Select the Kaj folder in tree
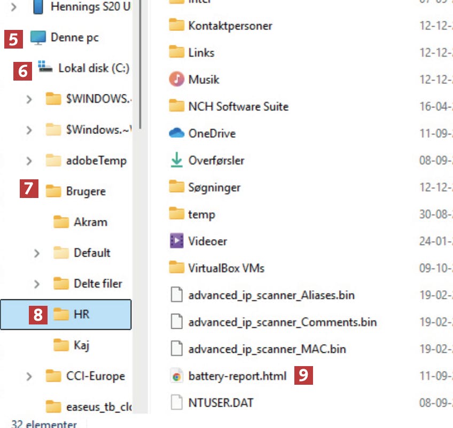The width and height of the screenshot is (453, 428). (81, 345)
